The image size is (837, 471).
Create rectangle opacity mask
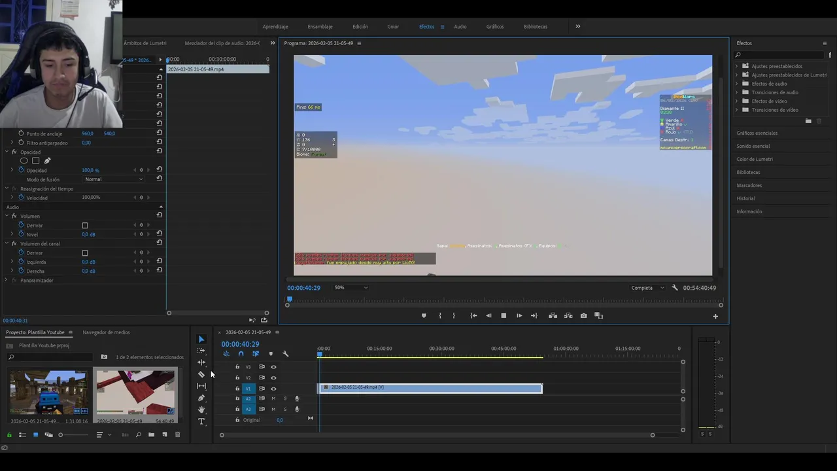pyautogui.click(x=35, y=161)
